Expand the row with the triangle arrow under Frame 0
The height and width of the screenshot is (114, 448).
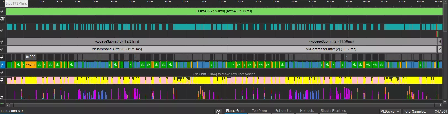(2, 19)
